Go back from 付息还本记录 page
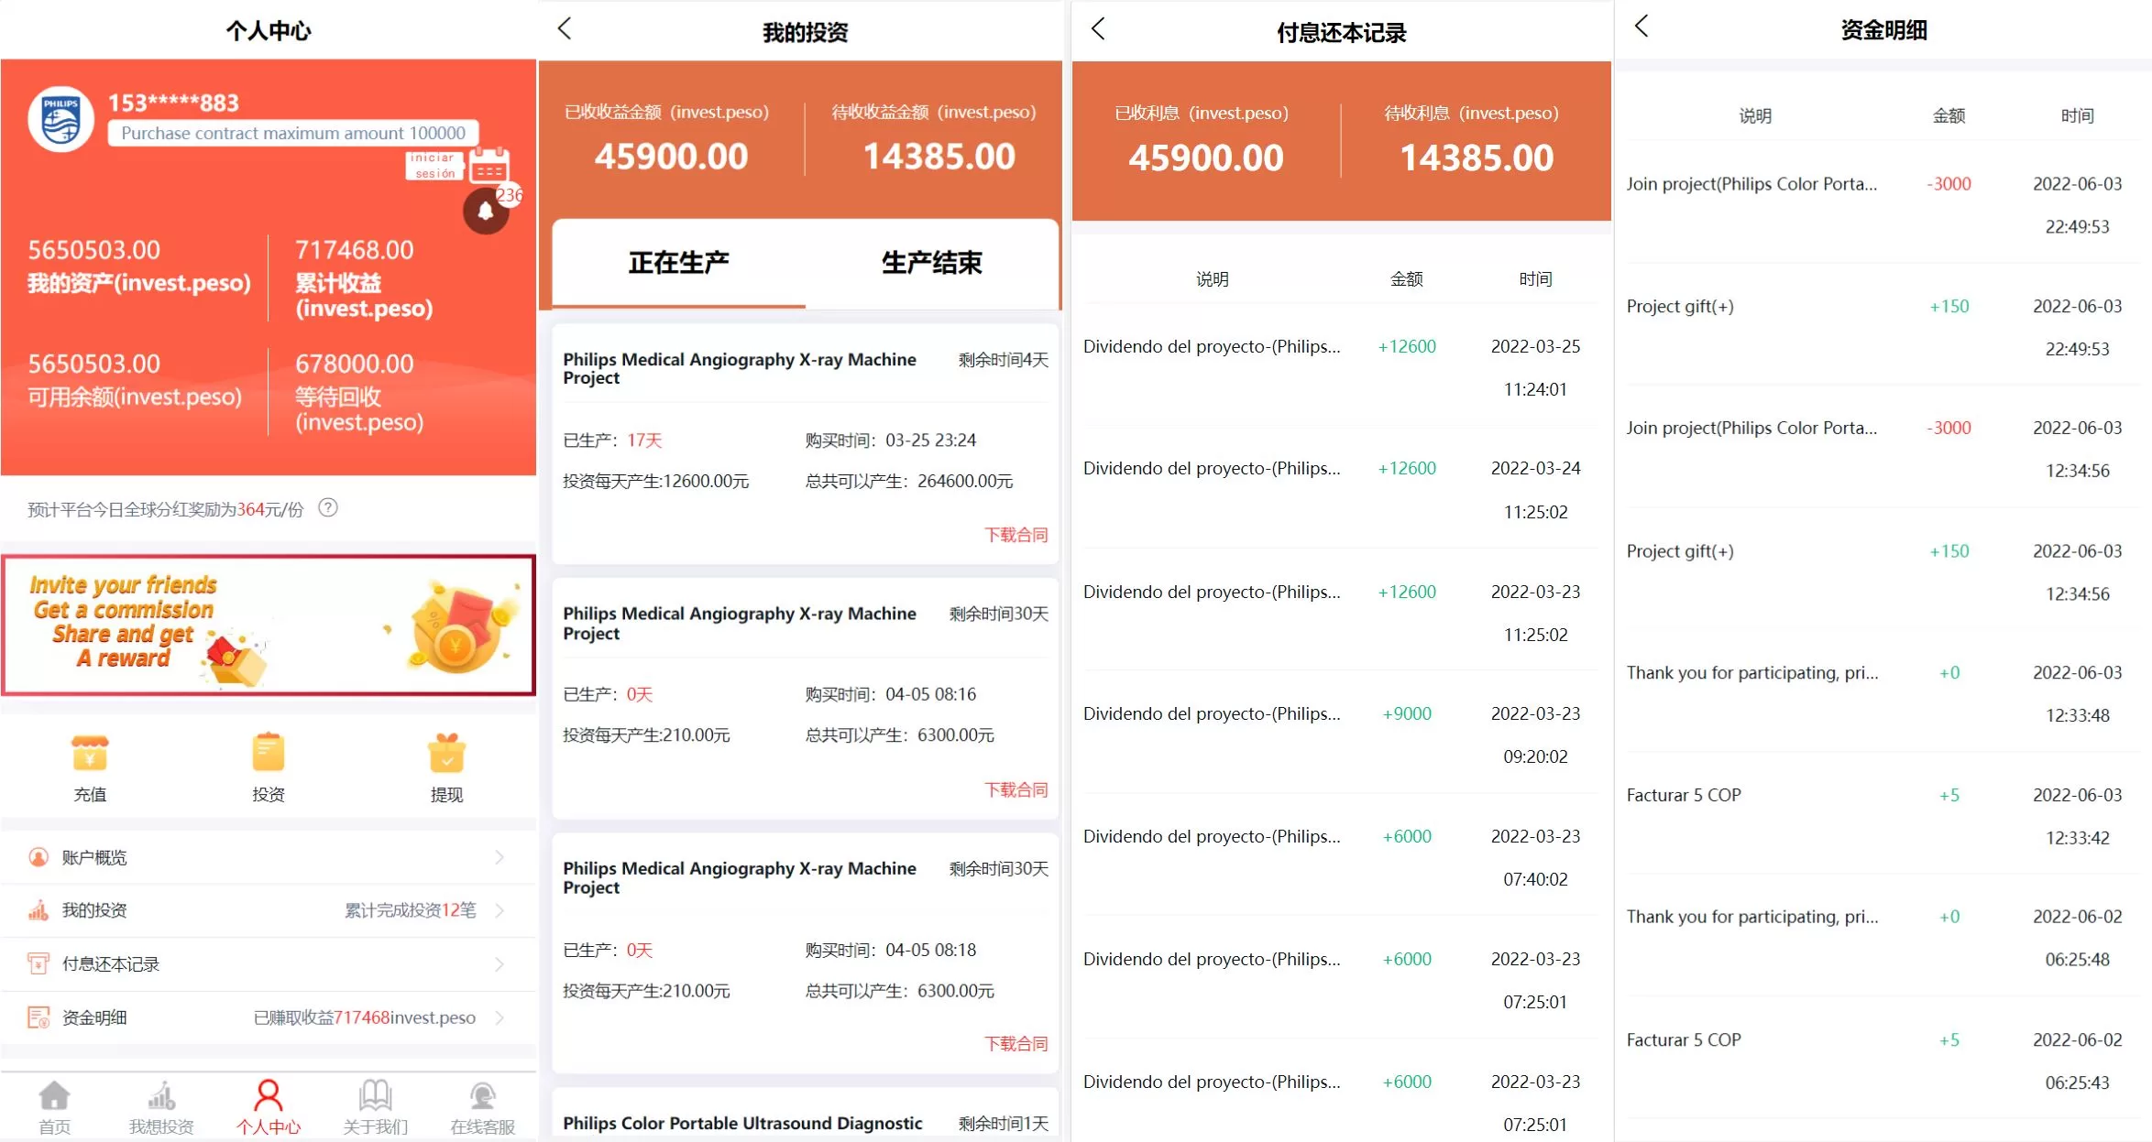 [1098, 29]
